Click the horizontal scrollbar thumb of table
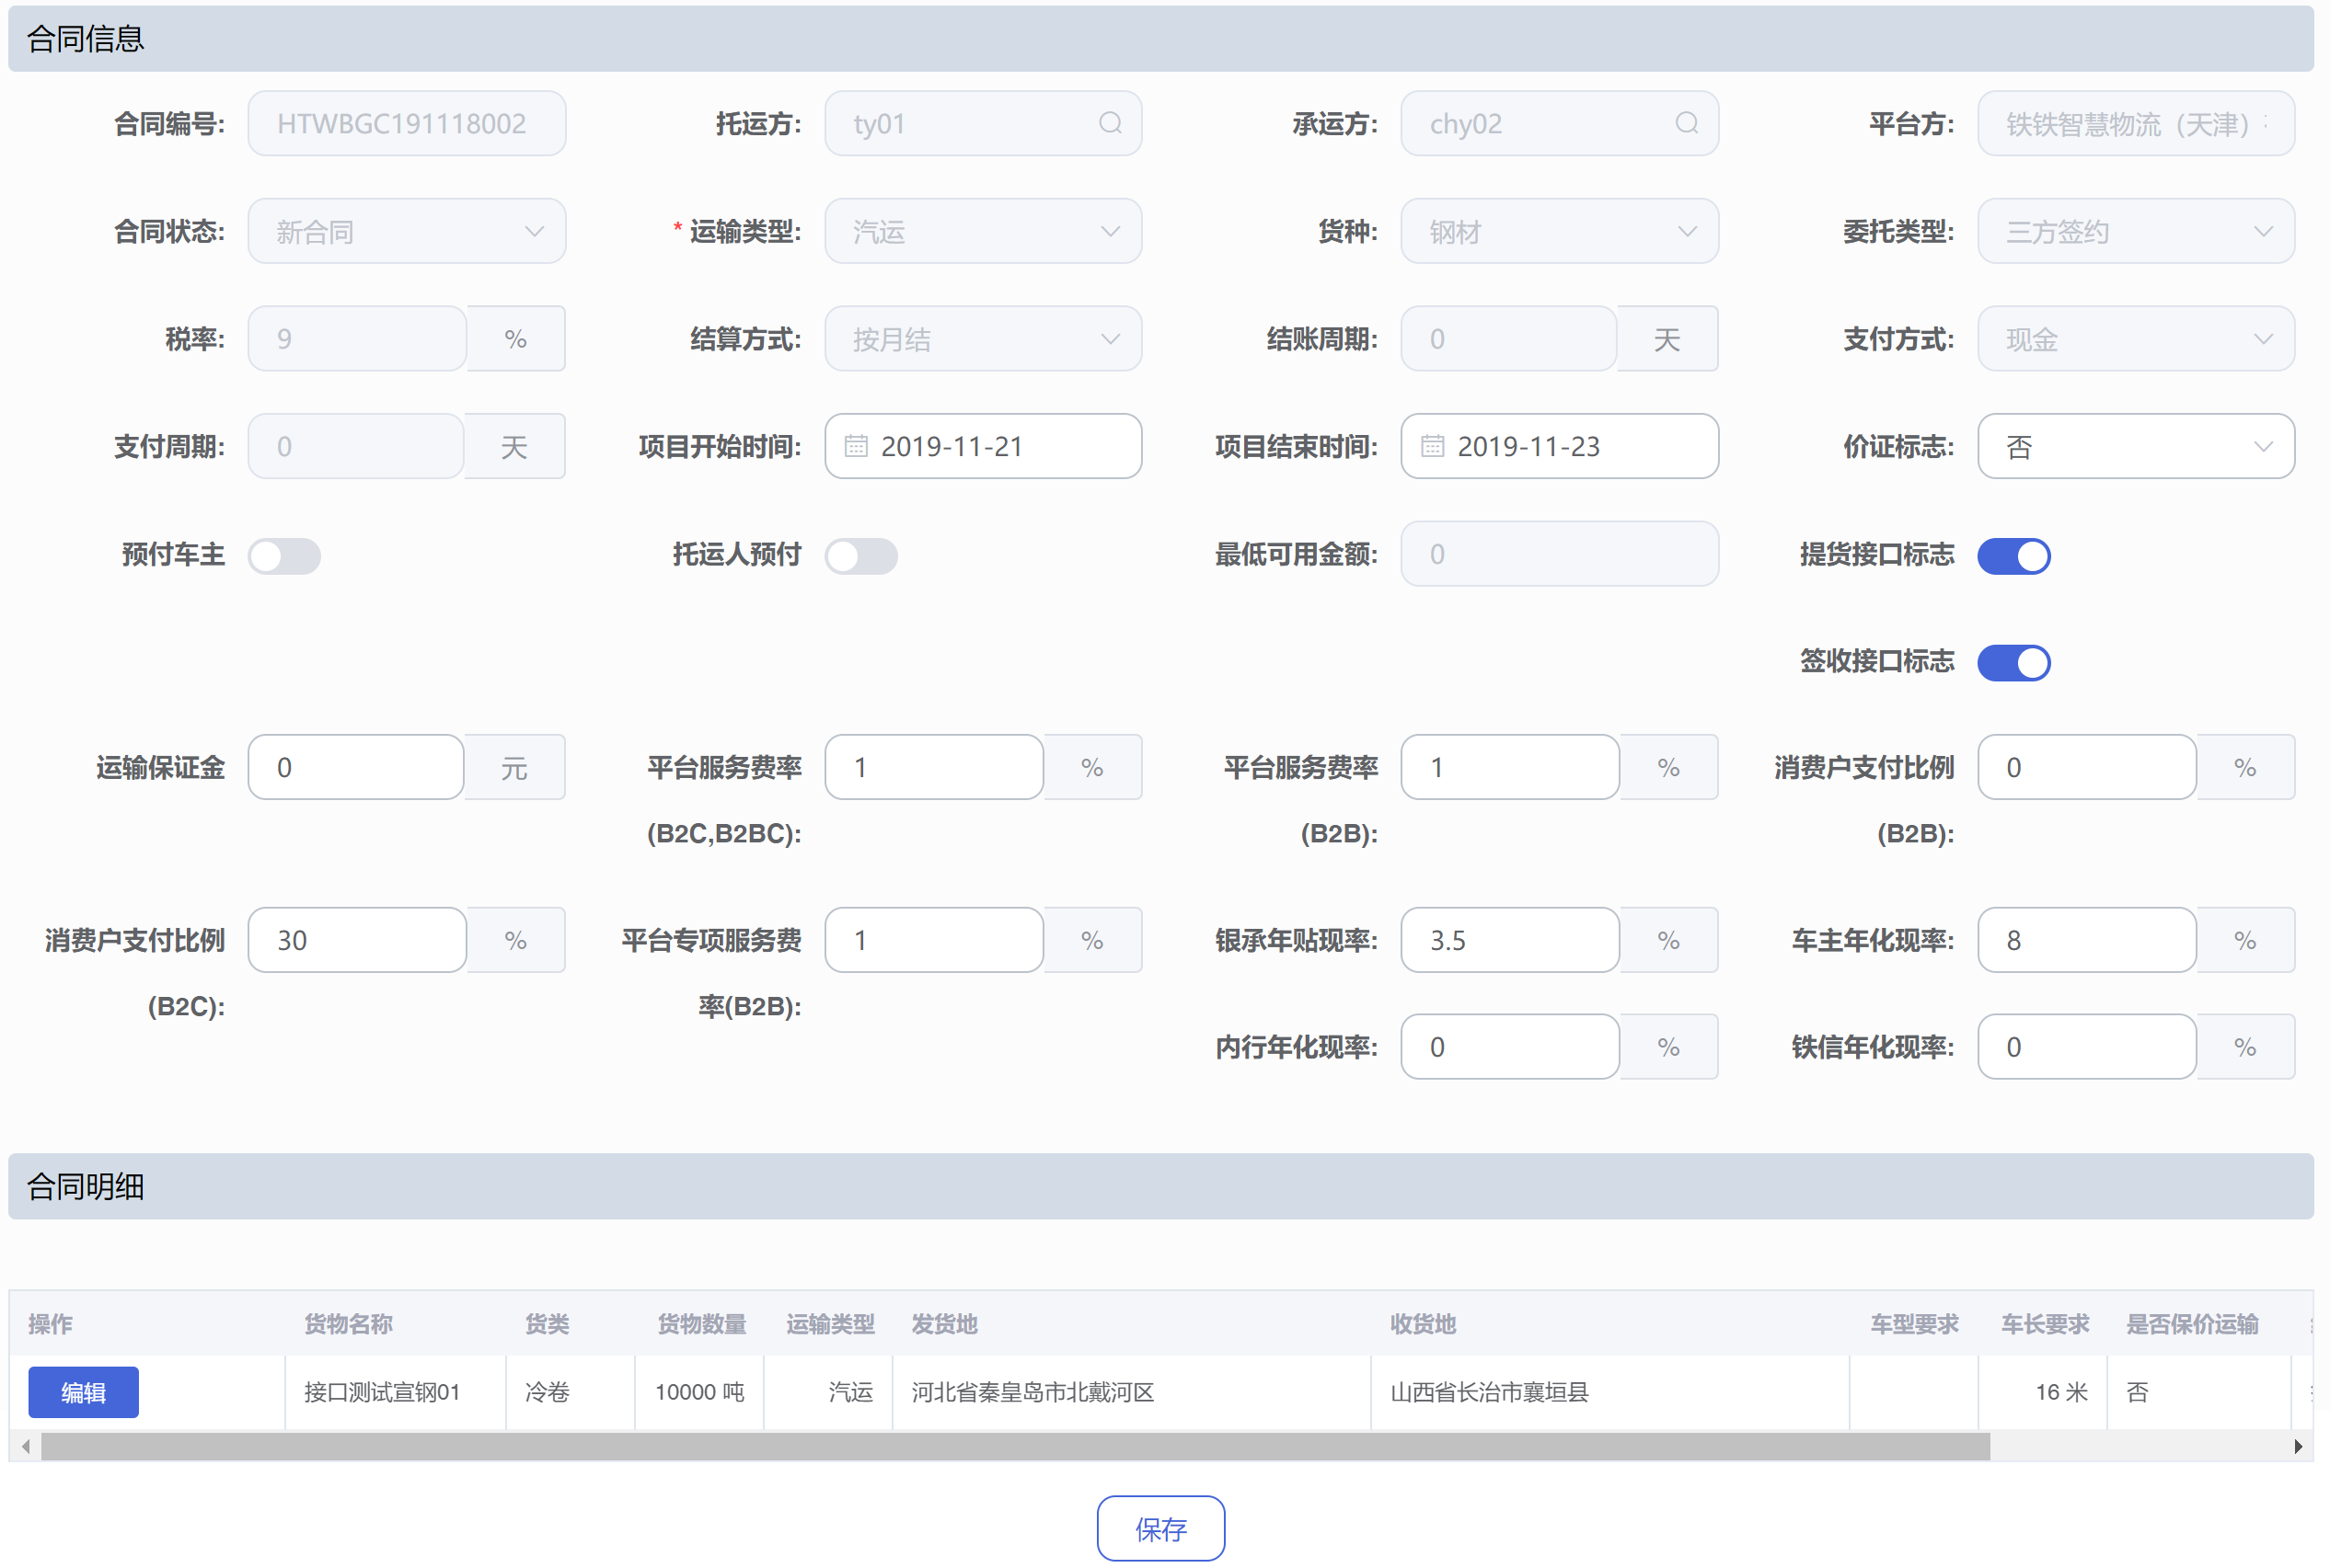 tap(1015, 1446)
